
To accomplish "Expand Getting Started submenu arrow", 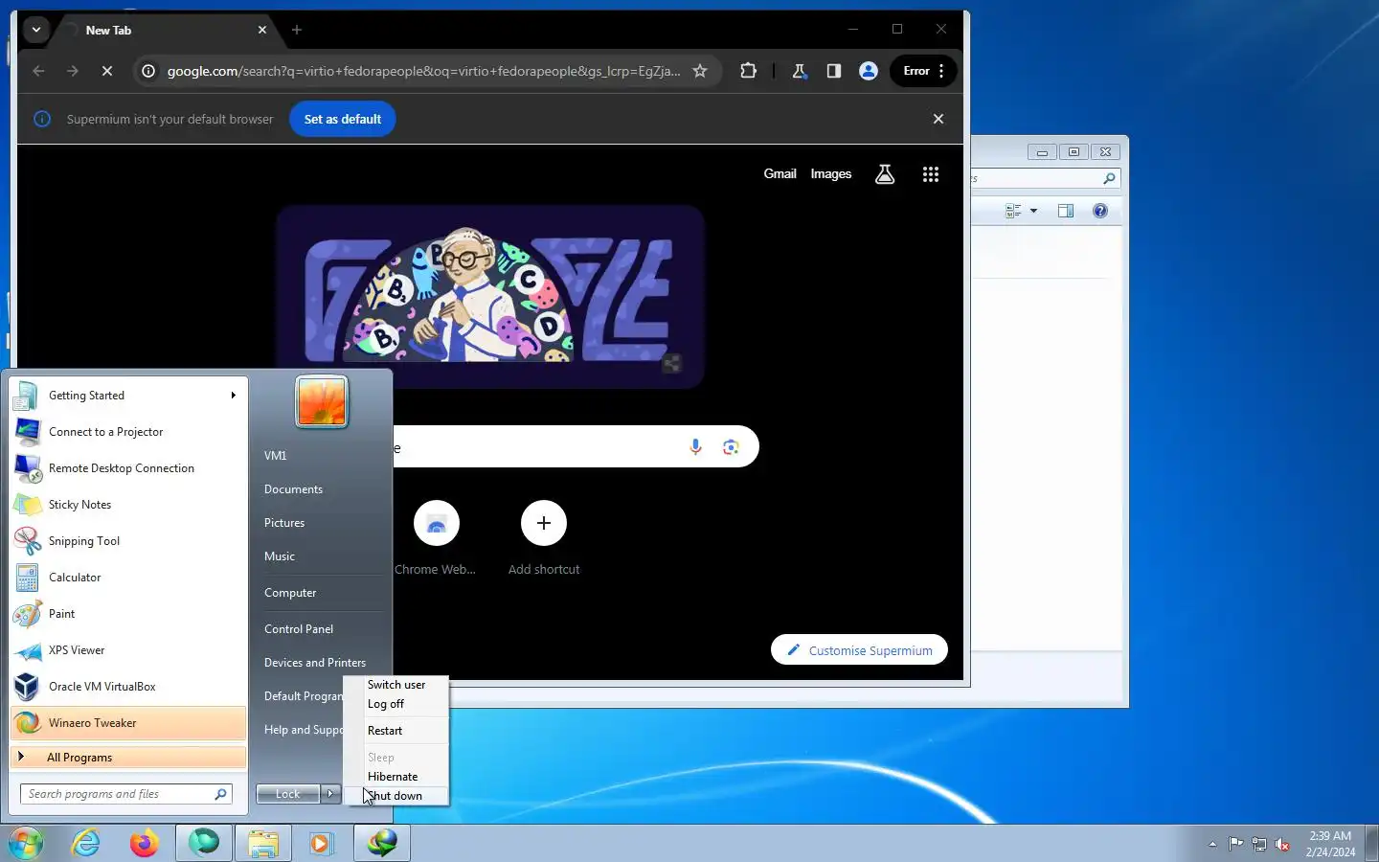I will tap(233, 396).
